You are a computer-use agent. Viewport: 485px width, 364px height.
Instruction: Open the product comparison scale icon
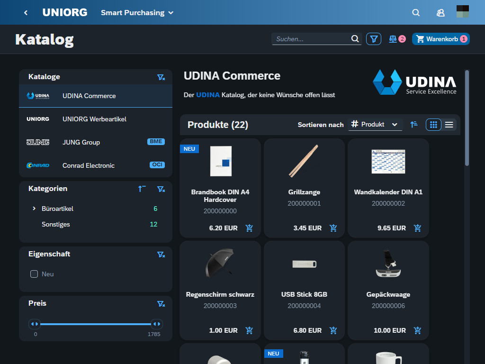click(397, 39)
